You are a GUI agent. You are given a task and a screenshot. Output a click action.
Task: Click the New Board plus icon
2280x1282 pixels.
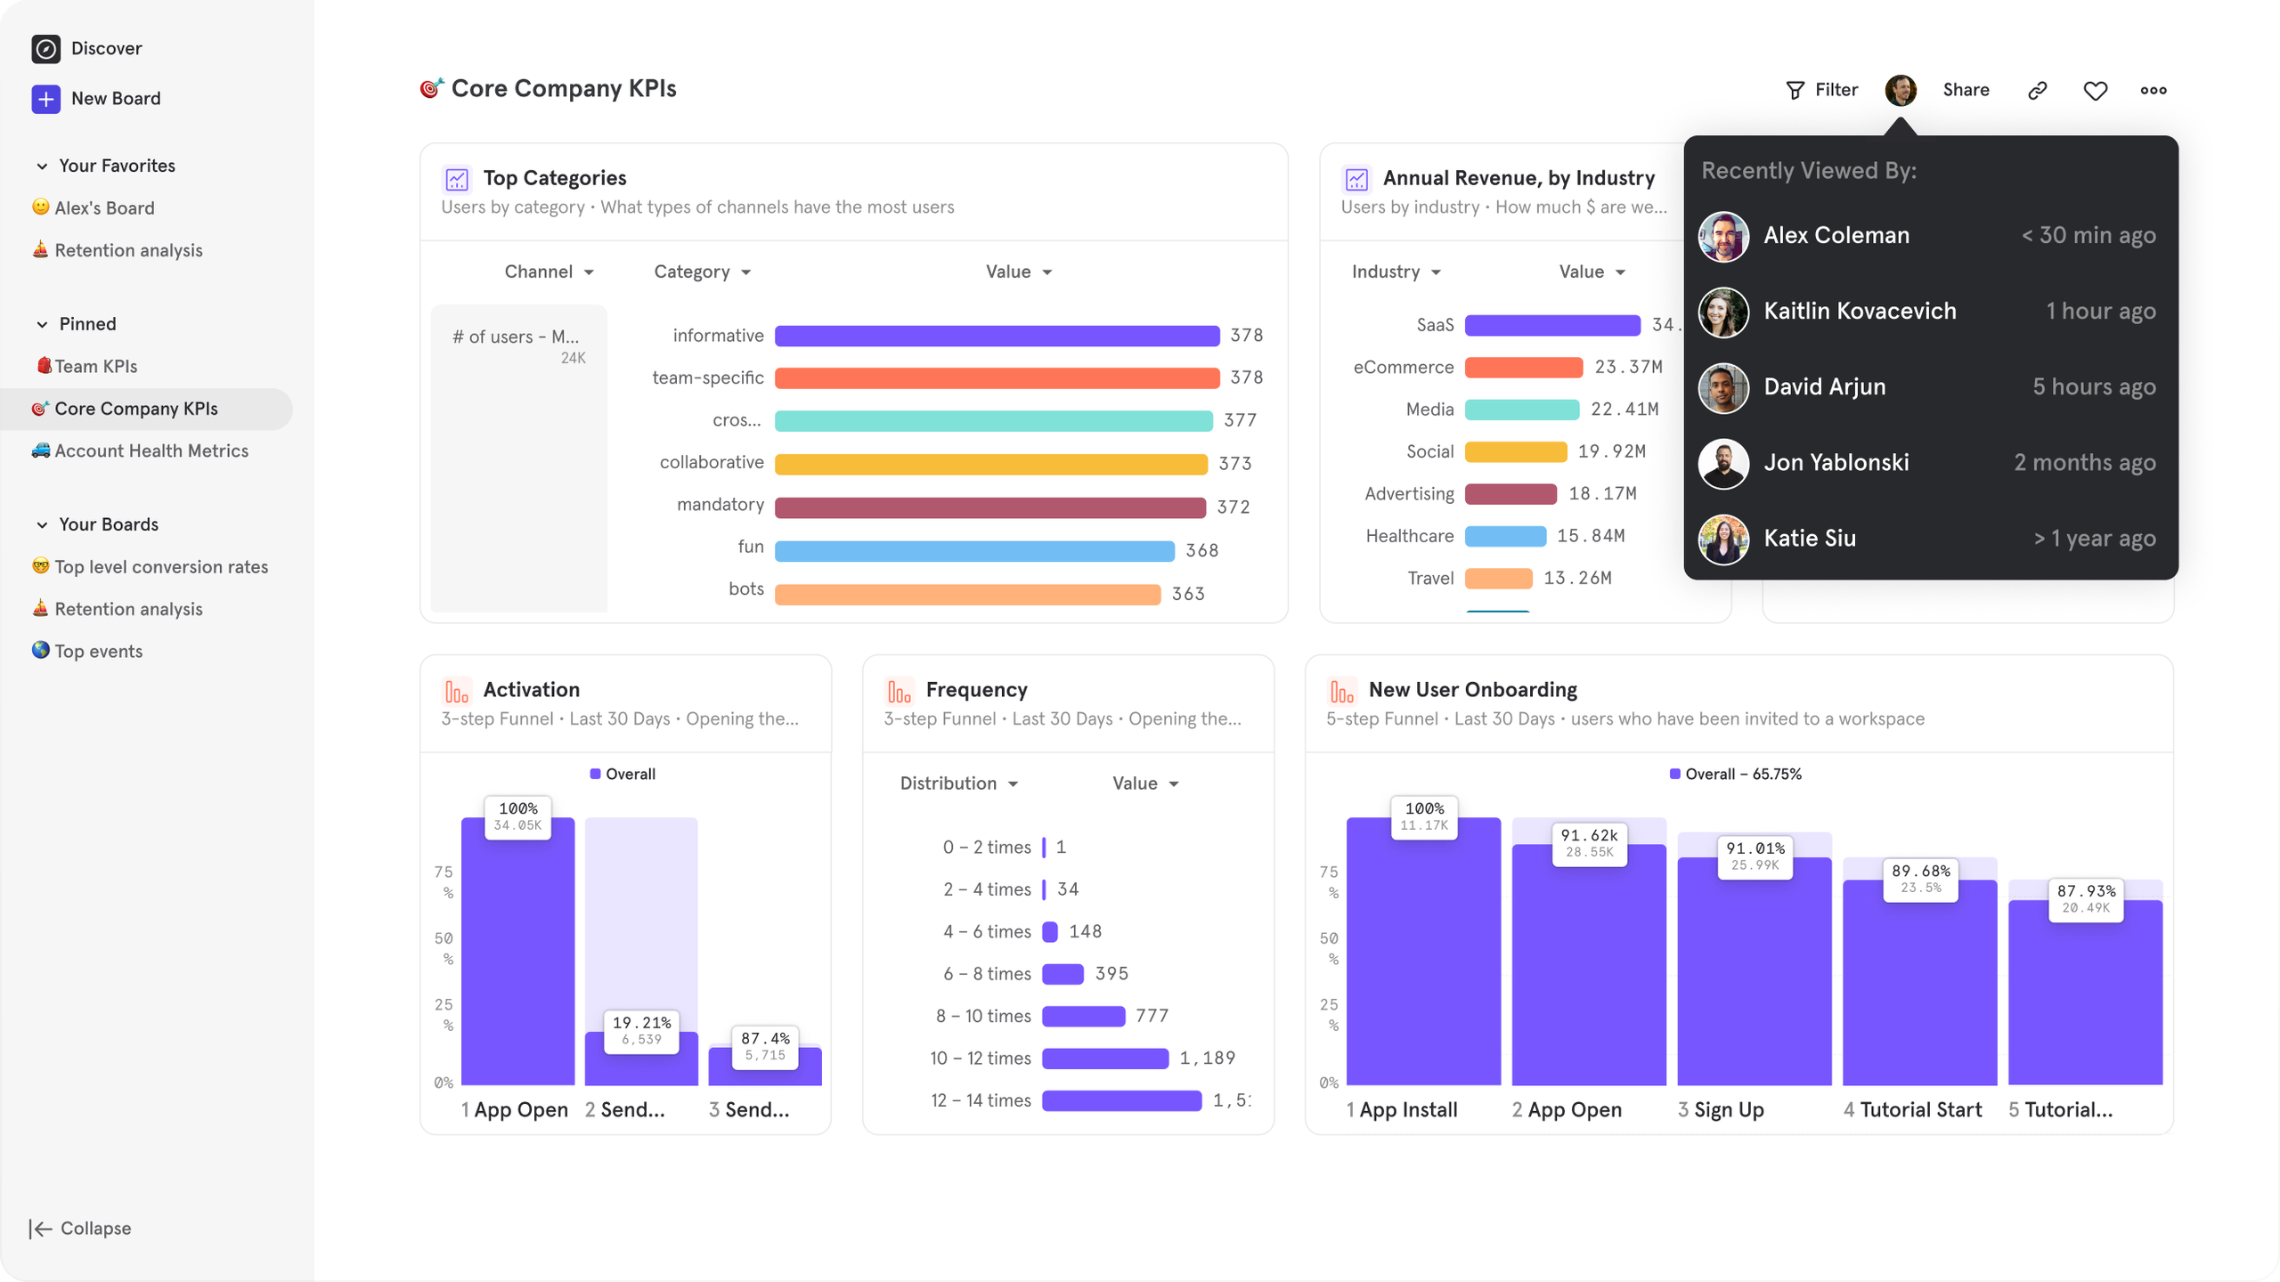point(45,97)
